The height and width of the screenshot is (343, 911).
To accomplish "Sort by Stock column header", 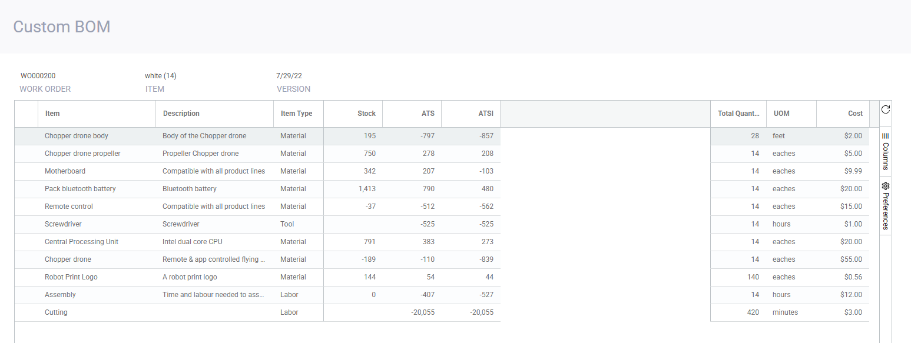I will [366, 114].
